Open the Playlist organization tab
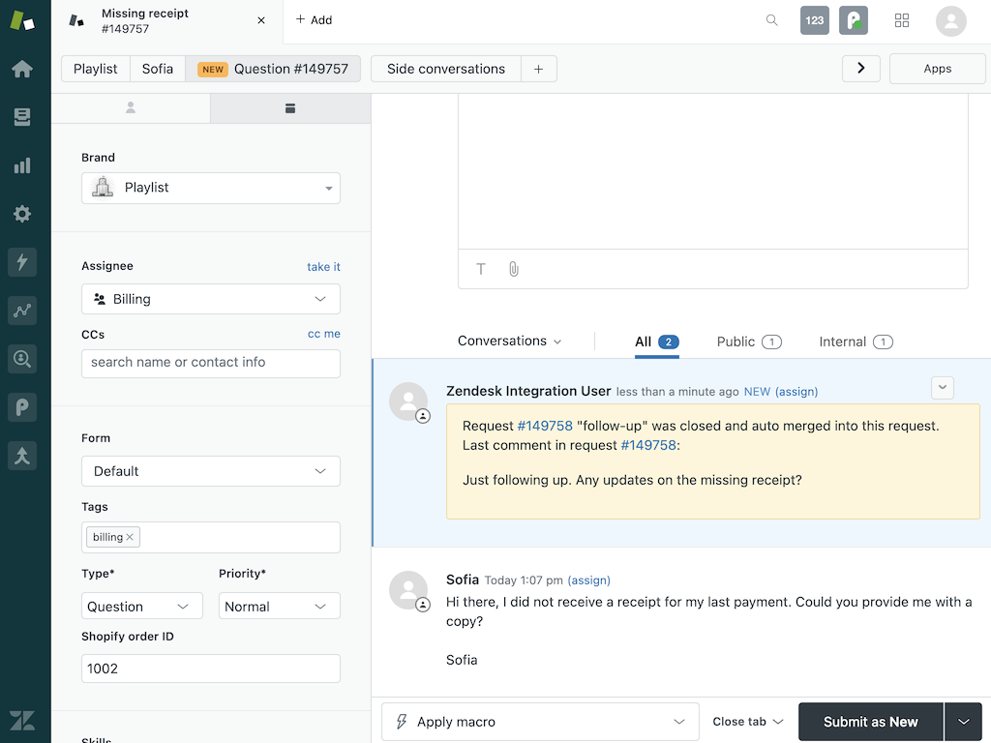This screenshot has width=991, height=743. 96,69
